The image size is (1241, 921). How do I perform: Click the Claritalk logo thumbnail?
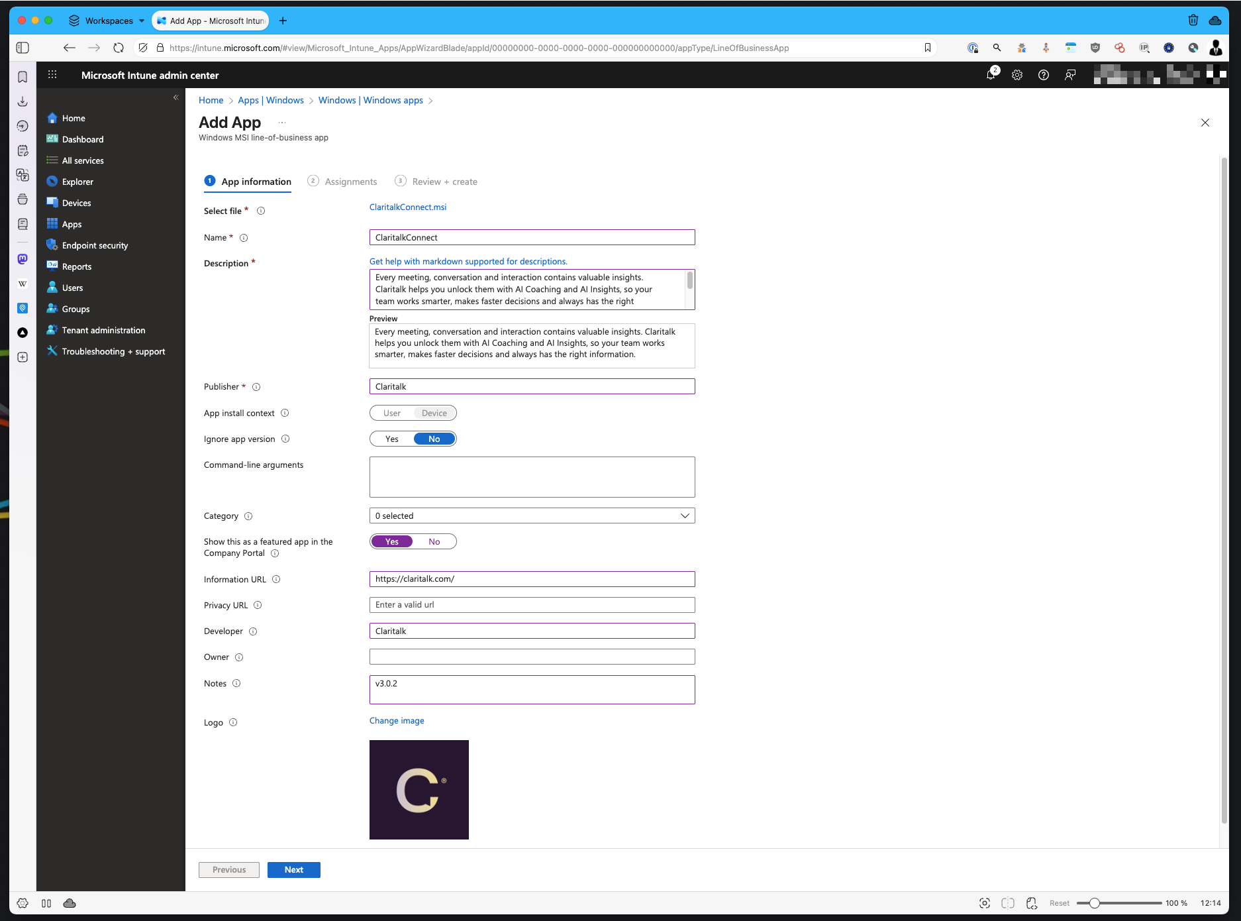[419, 790]
